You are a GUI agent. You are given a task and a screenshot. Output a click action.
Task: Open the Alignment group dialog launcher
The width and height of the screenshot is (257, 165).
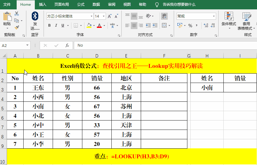171,35
